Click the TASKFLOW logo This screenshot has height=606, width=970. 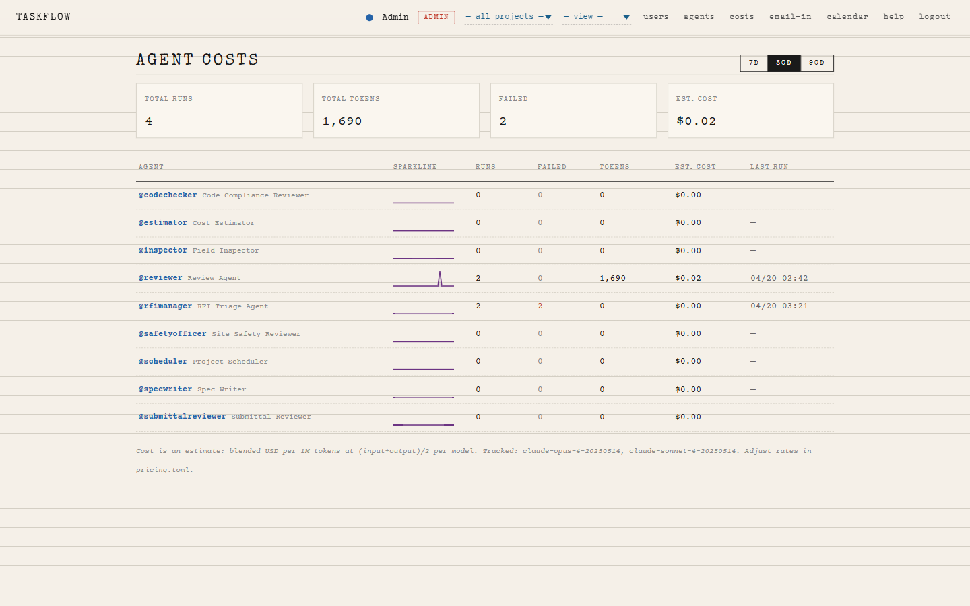pos(43,16)
